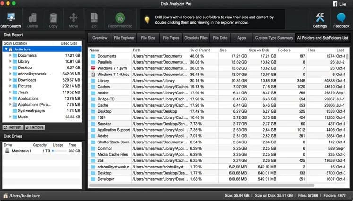Click the lightbulb tip icon

pos(147,19)
